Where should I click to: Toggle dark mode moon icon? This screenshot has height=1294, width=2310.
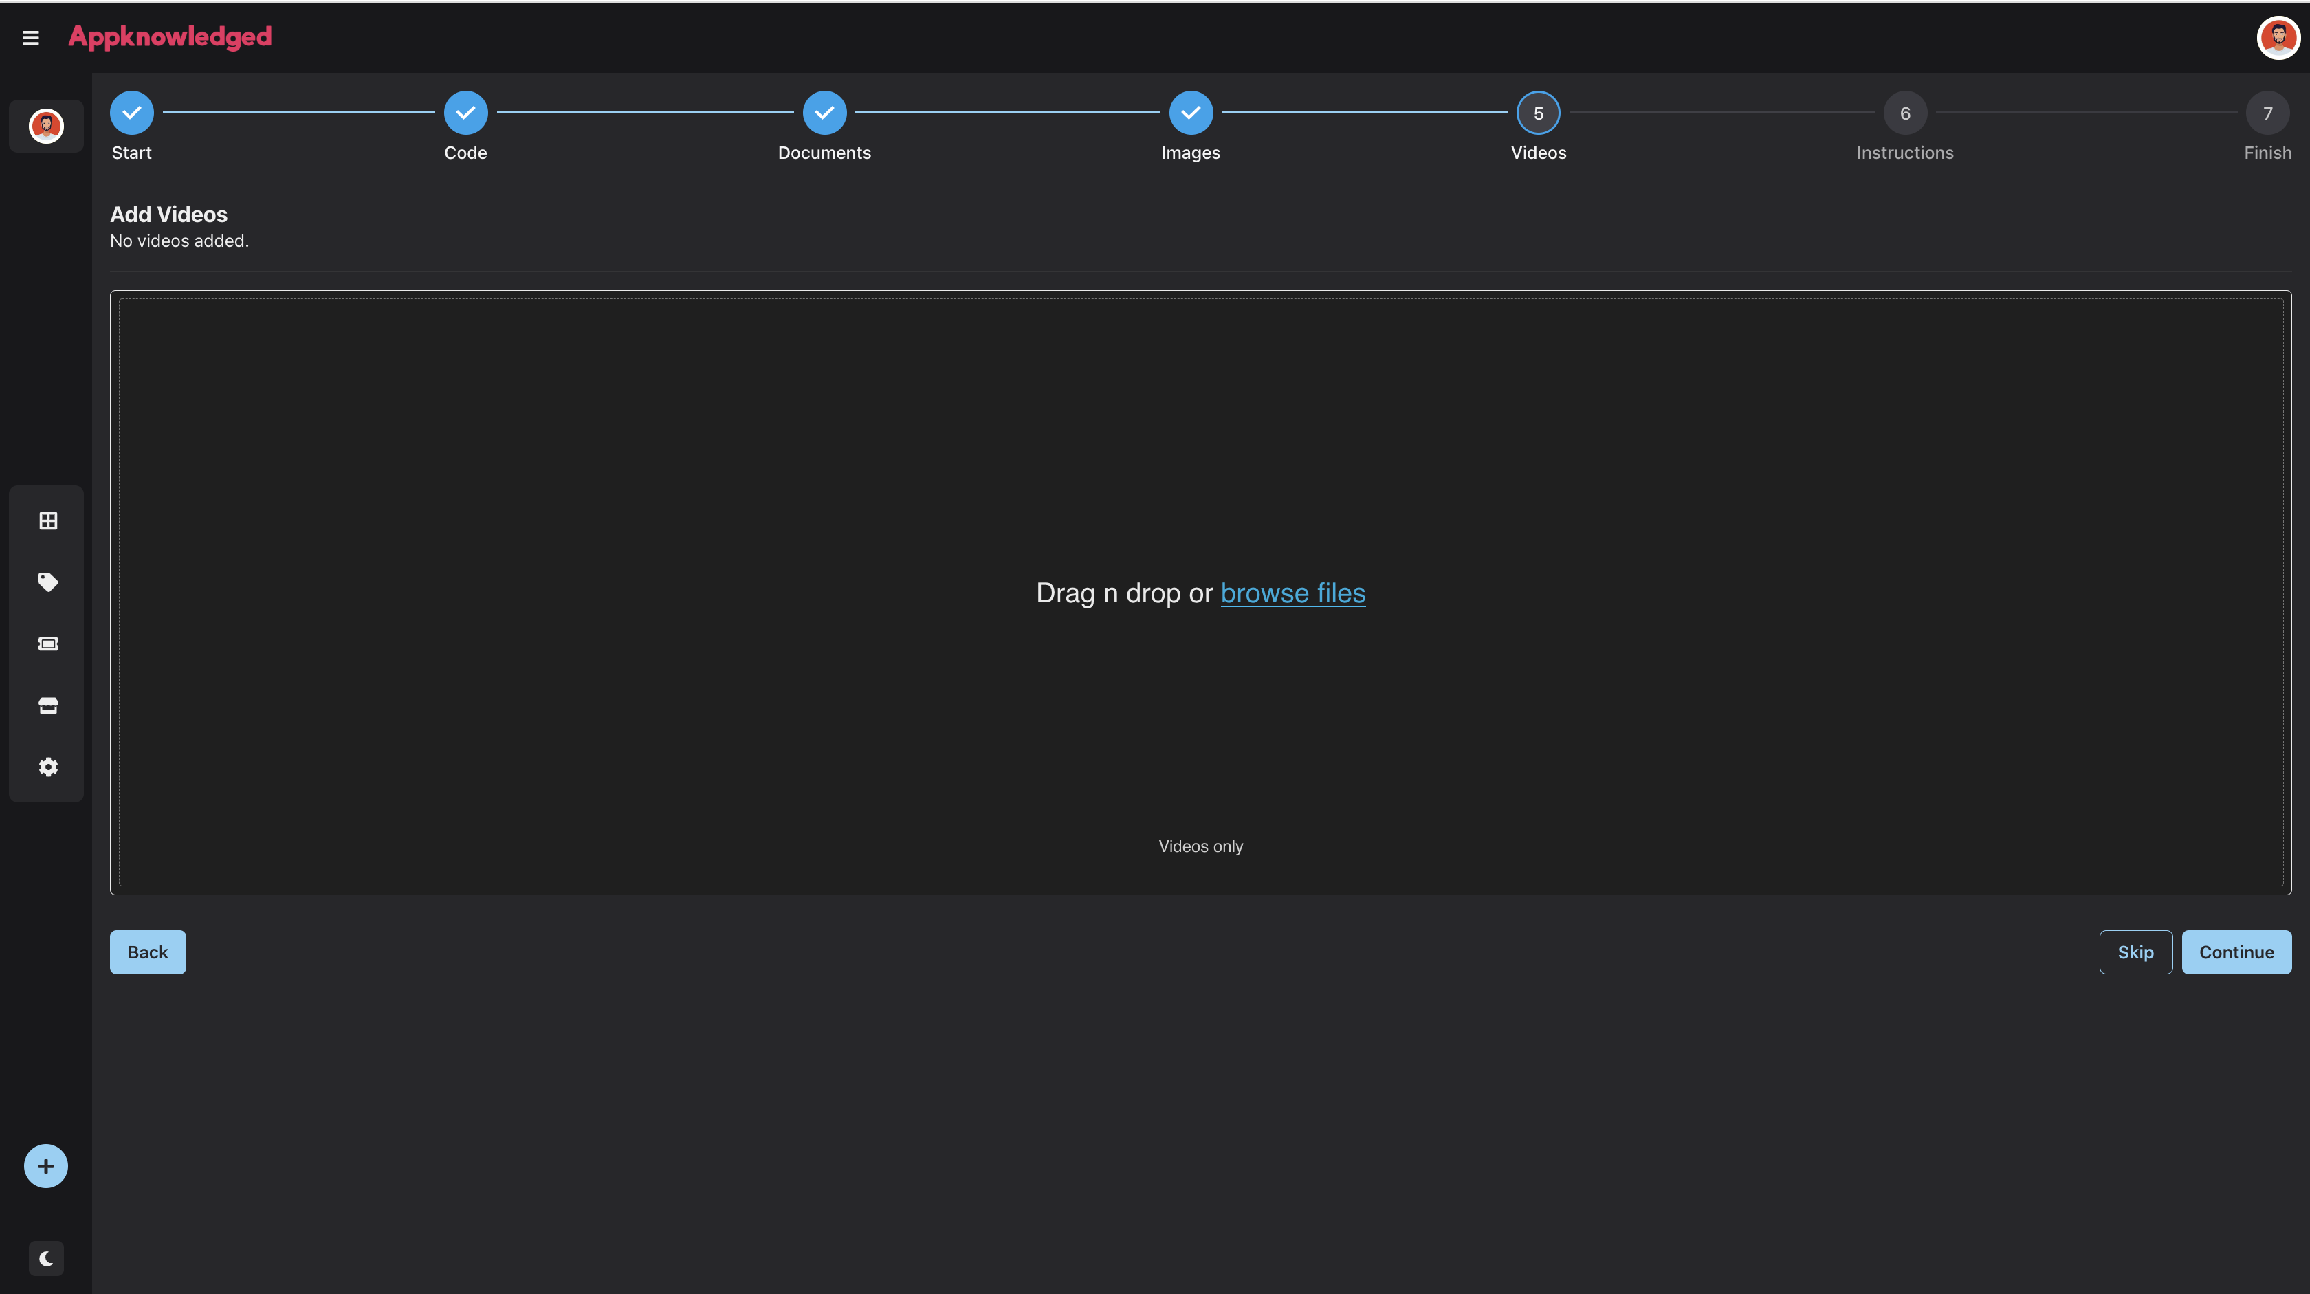click(x=46, y=1258)
